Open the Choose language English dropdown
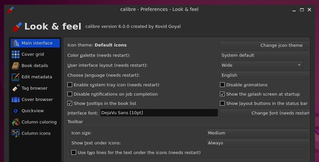Viewport: 319px width, 162px height. tap(265, 75)
